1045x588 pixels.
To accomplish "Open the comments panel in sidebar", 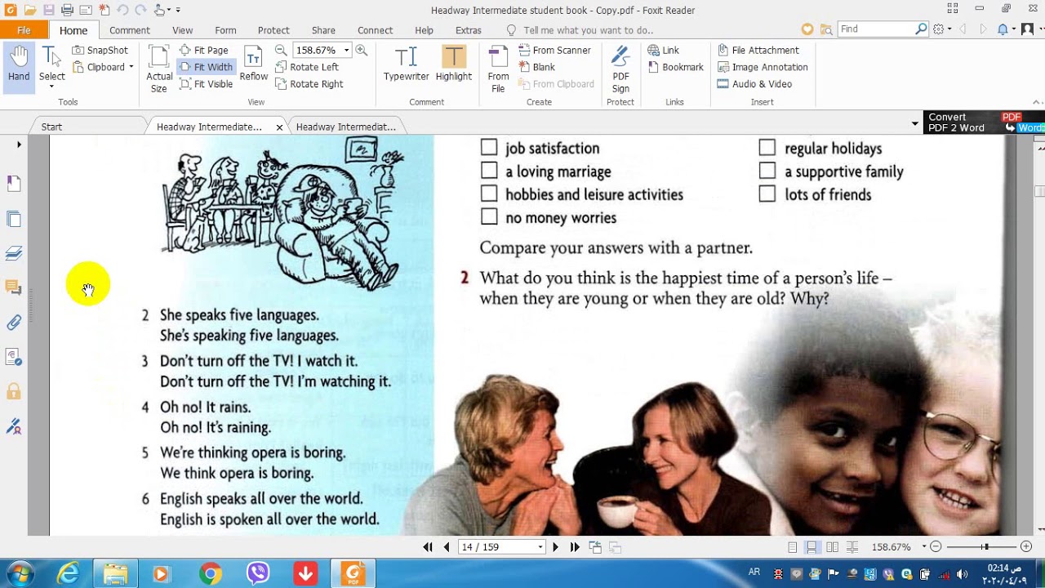I will pos(14,287).
